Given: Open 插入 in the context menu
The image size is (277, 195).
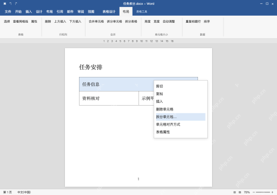Looking at the screenshot, I should pyautogui.click(x=181, y=101).
